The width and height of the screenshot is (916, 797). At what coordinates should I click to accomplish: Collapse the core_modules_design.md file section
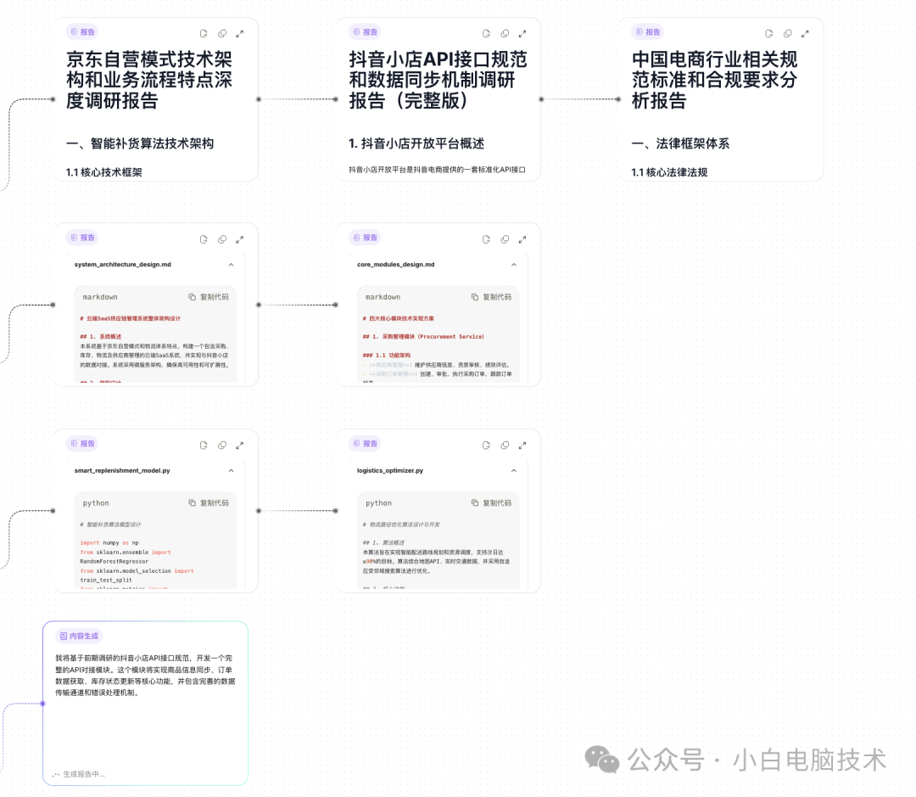coord(514,265)
